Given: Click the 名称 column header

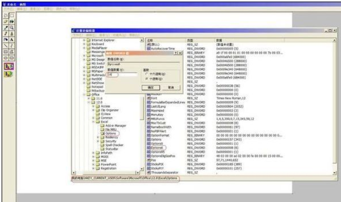Looking at the screenshot, I should (166, 40).
